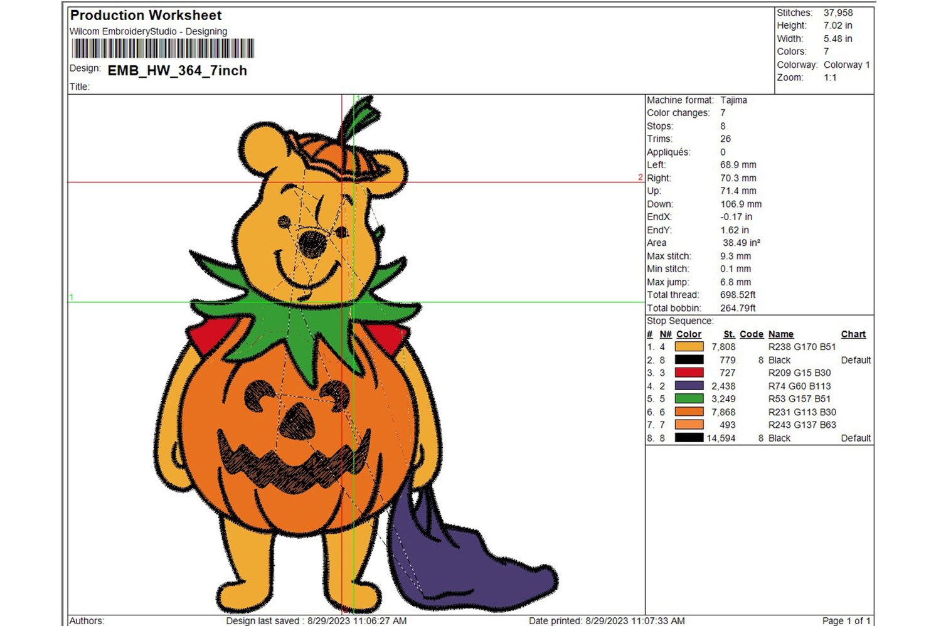Viewport: 941px width, 626px height.
Task: Select the 'Colorway 1' value
Action: [x=847, y=65]
